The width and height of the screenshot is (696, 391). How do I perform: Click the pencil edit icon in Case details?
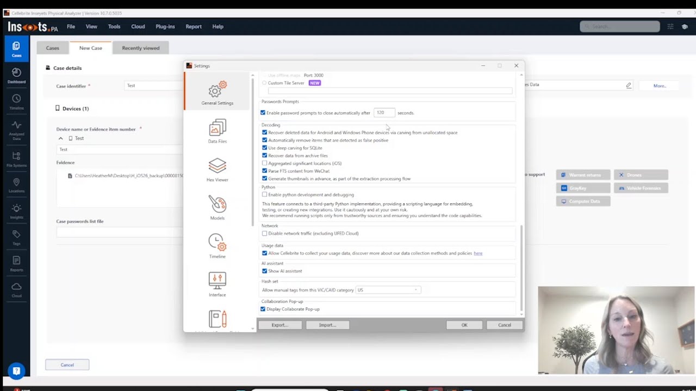point(629,85)
